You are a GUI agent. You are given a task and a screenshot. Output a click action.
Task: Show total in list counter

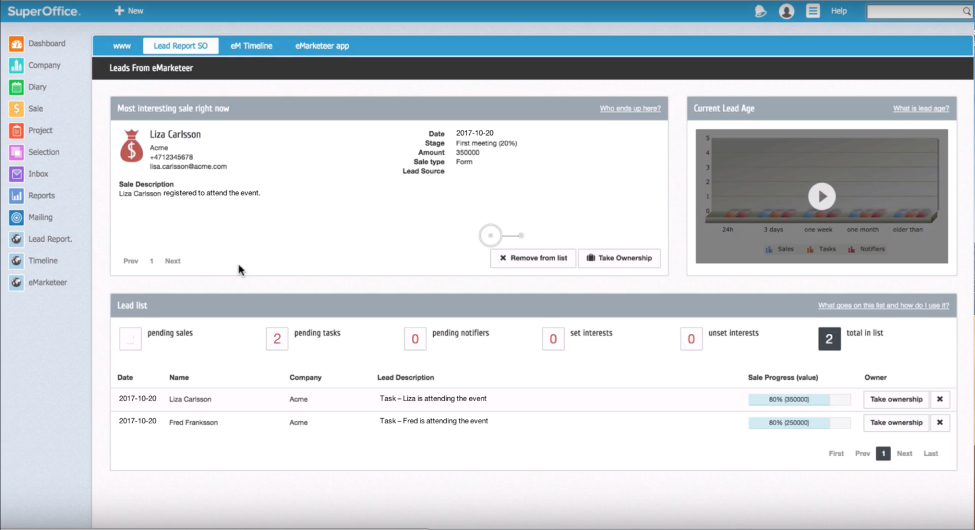(829, 339)
